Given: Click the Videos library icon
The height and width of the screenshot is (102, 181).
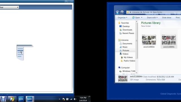Looking at the screenshot, I should pos(121,54).
